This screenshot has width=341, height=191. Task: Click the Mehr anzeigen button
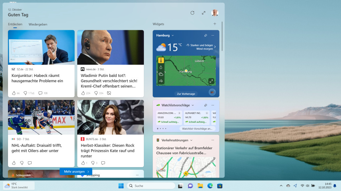point(76,171)
